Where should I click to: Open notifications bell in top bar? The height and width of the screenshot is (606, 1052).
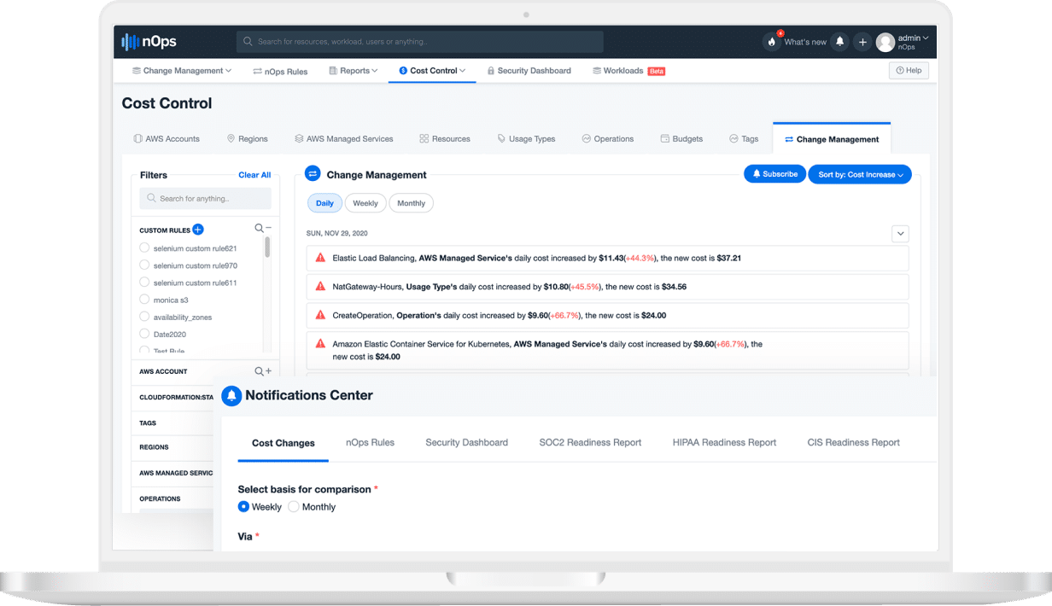pos(840,42)
